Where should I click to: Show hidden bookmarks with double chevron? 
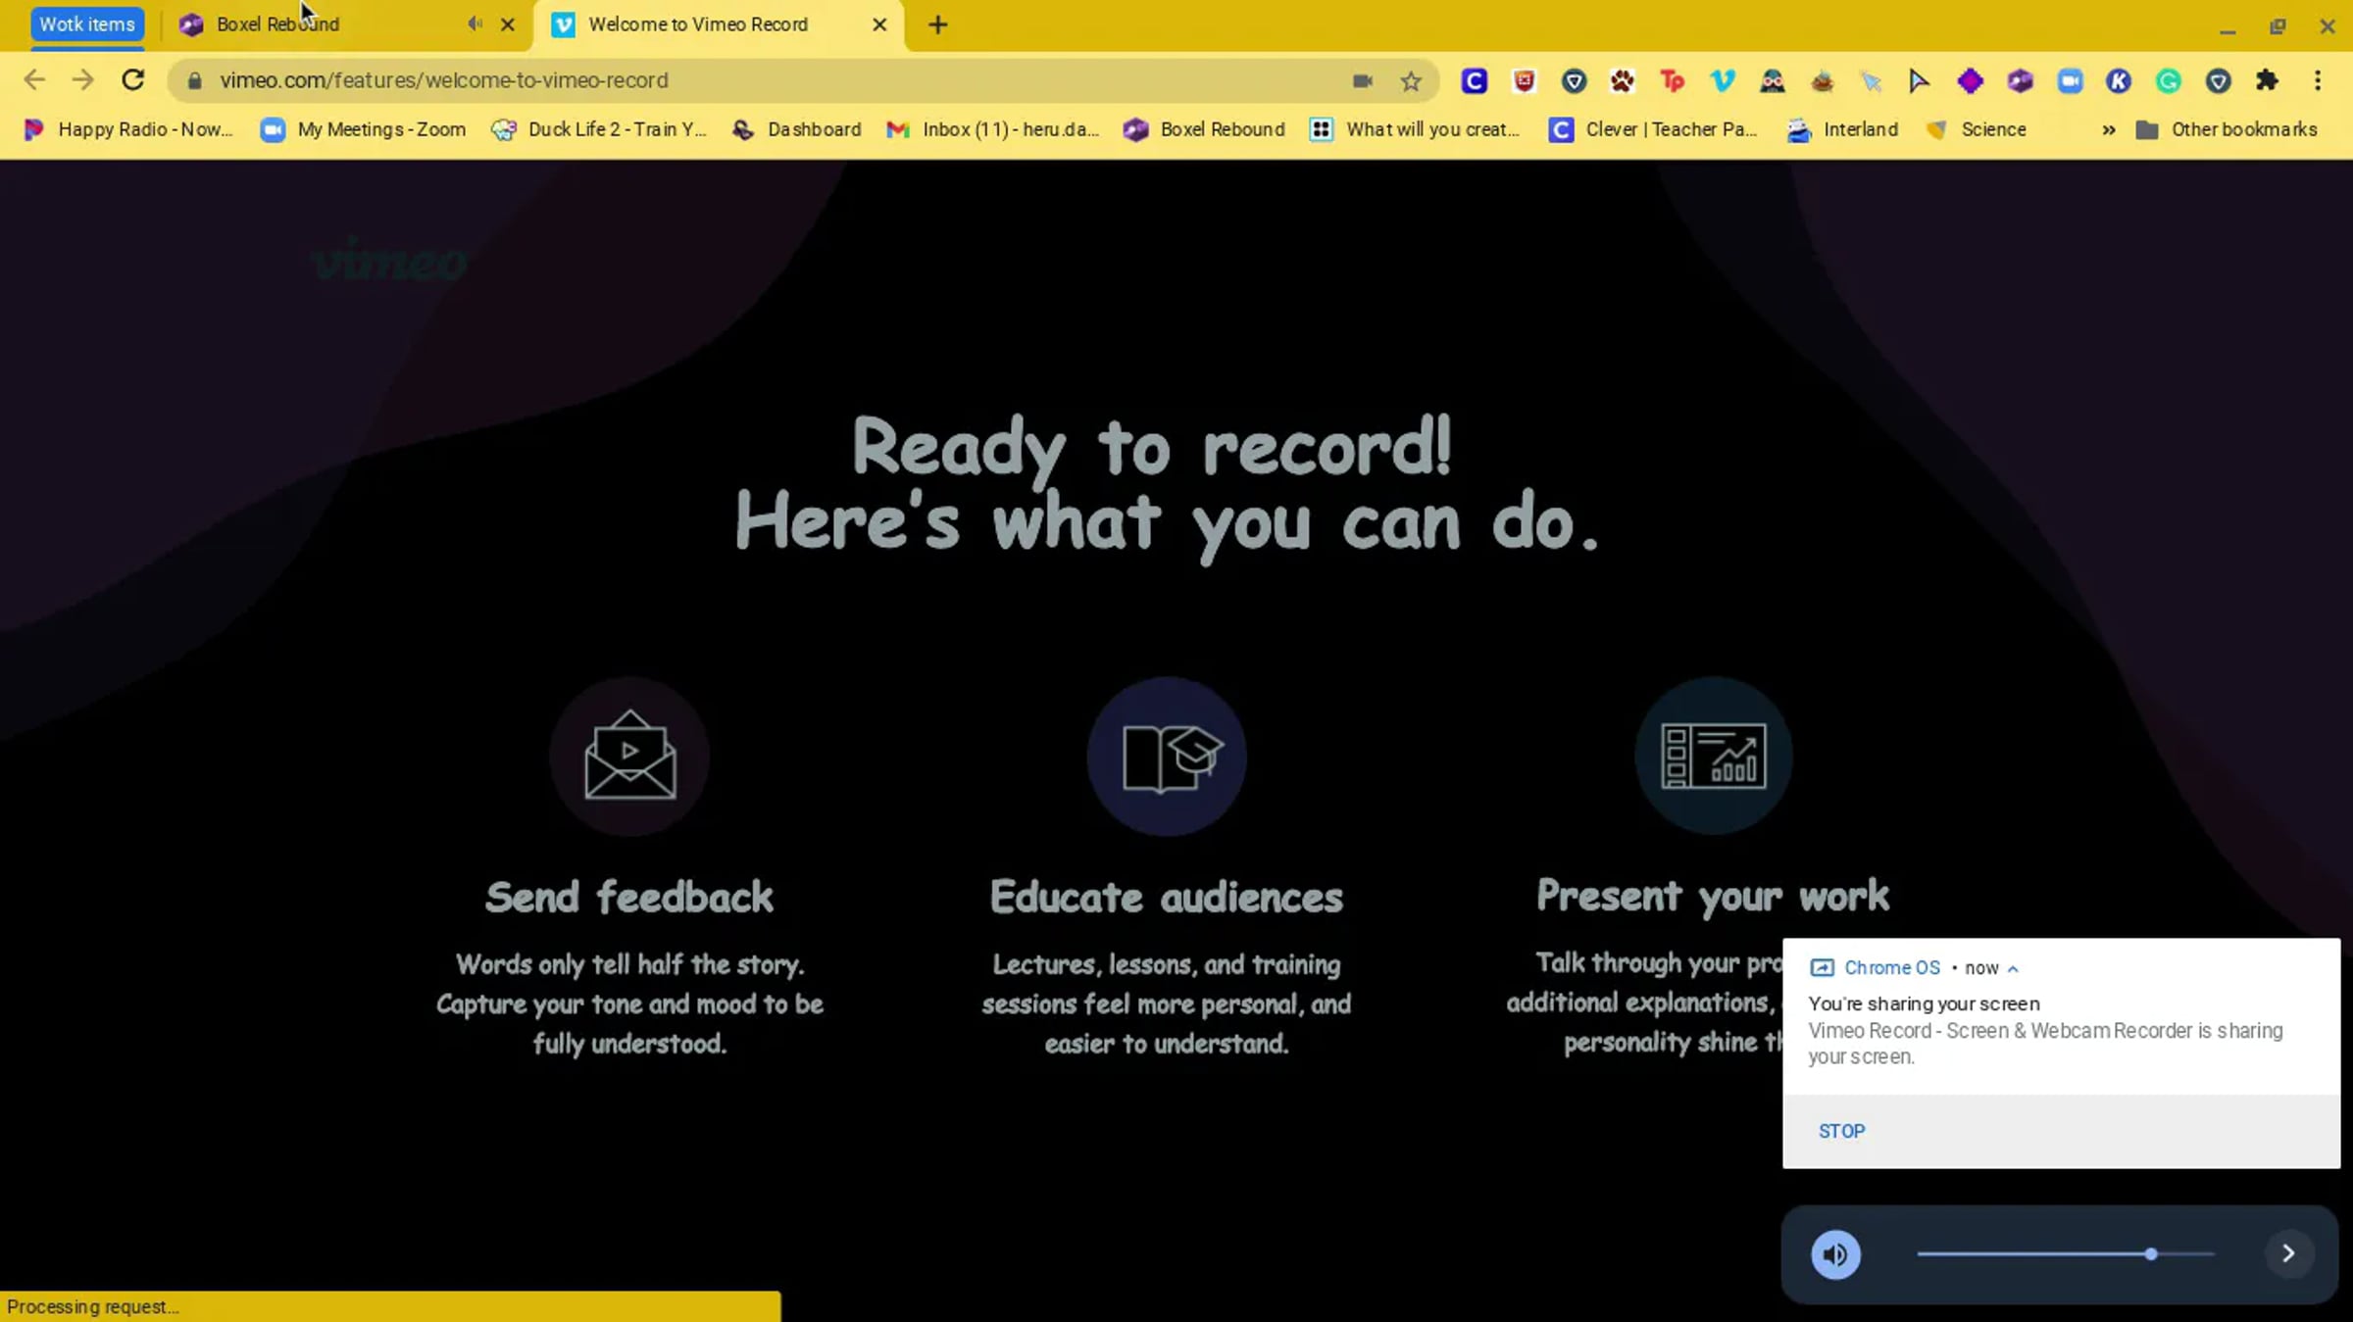(2108, 129)
